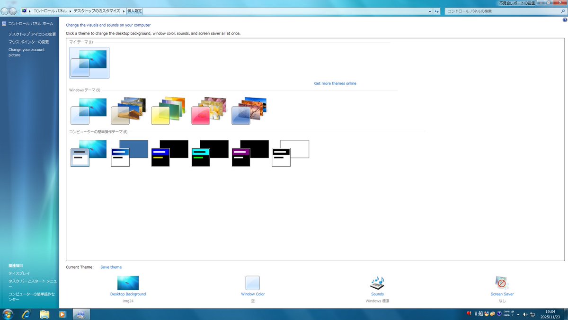Open the Action Center flag in system tray
This screenshot has height=320, width=568.
(x=469, y=314)
